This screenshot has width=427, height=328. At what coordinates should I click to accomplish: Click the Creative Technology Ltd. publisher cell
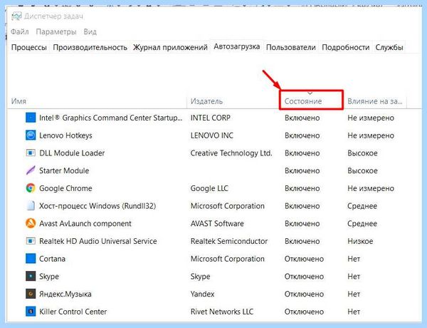231,153
